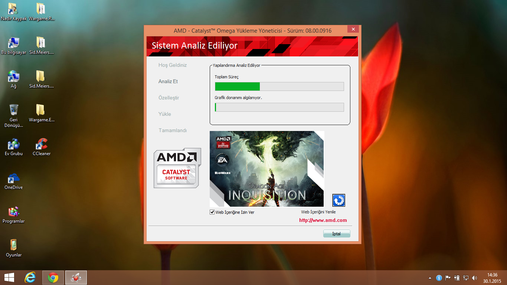Open Google Chrome from the taskbar
507x285 pixels.
(x=53, y=278)
